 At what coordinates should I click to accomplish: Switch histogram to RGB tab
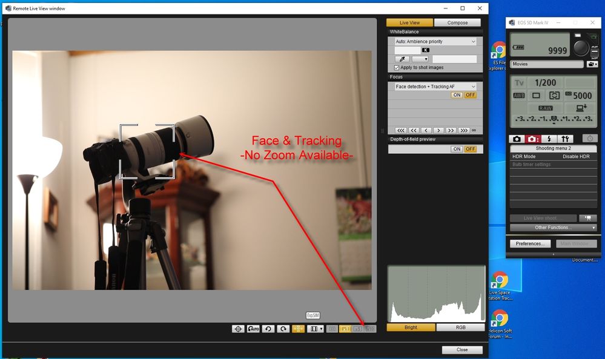click(x=460, y=328)
